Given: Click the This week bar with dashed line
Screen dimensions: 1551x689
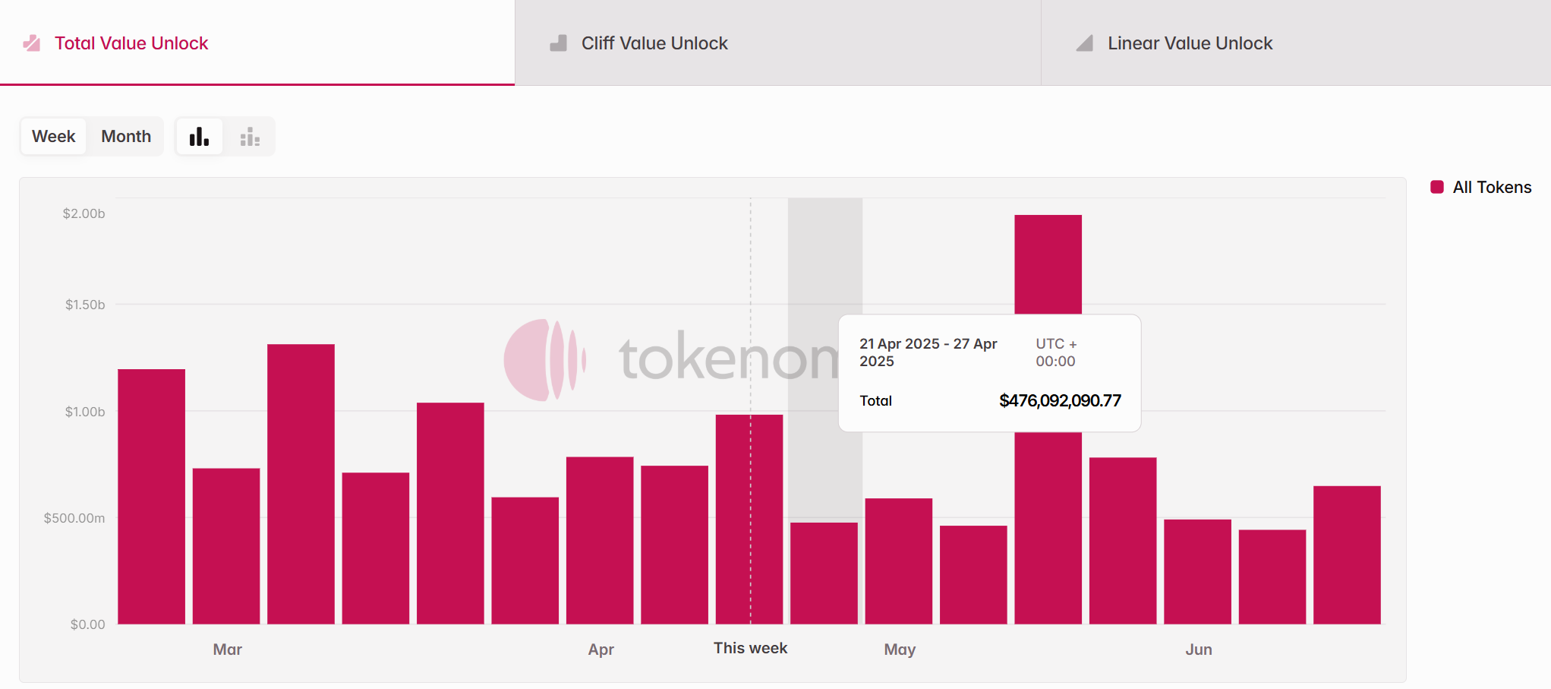Looking at the screenshot, I should 749,520.
